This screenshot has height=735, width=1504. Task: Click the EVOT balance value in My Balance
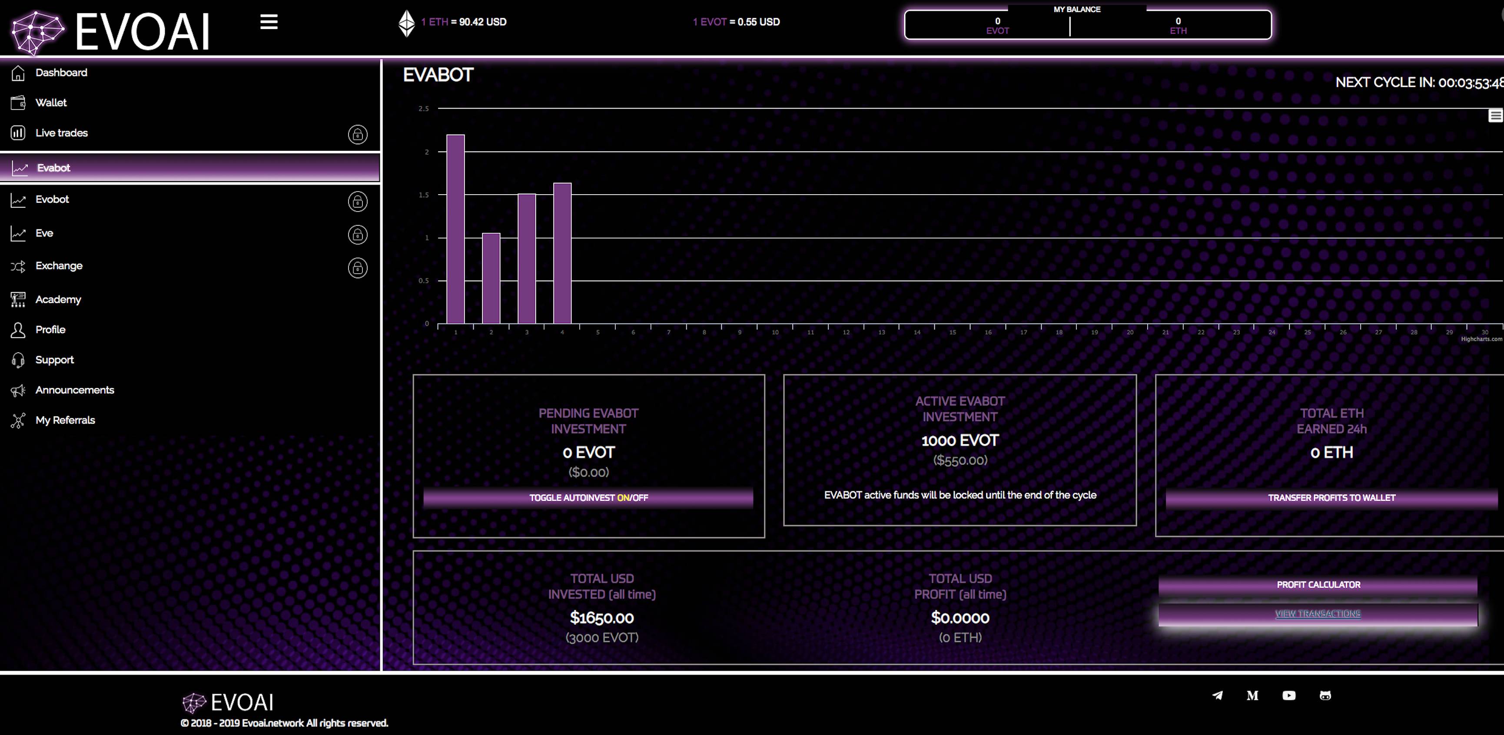(x=997, y=22)
